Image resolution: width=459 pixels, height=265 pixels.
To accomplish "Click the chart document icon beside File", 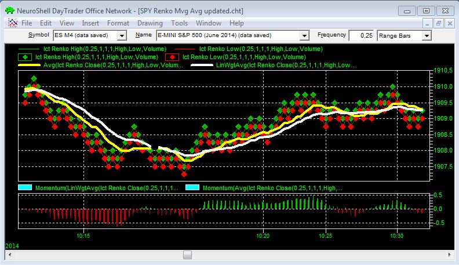I will [13, 23].
